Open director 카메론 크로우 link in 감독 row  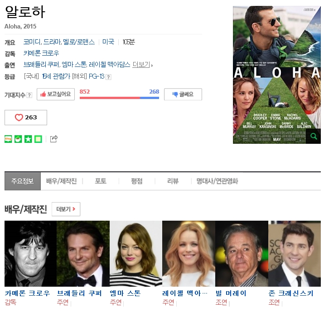pos(41,53)
